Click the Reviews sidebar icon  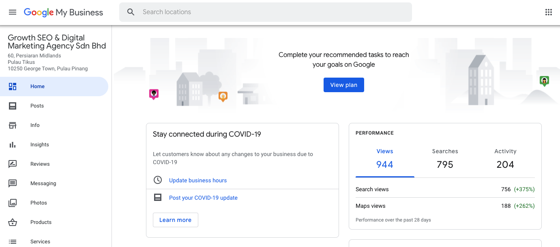coord(13,164)
